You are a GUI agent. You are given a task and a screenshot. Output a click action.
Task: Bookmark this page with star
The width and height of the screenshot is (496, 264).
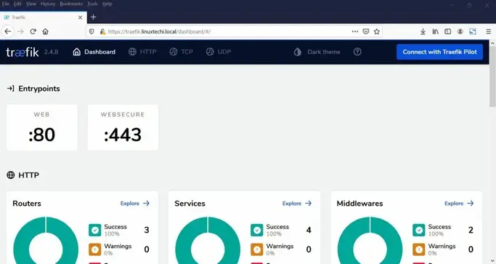[x=376, y=31]
